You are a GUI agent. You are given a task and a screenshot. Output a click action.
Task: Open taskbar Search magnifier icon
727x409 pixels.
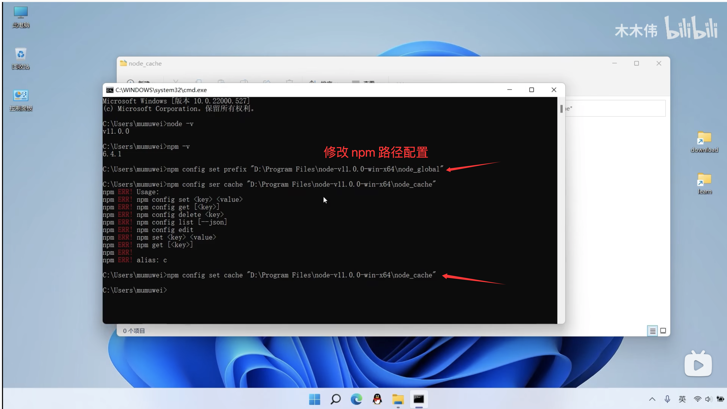click(335, 399)
